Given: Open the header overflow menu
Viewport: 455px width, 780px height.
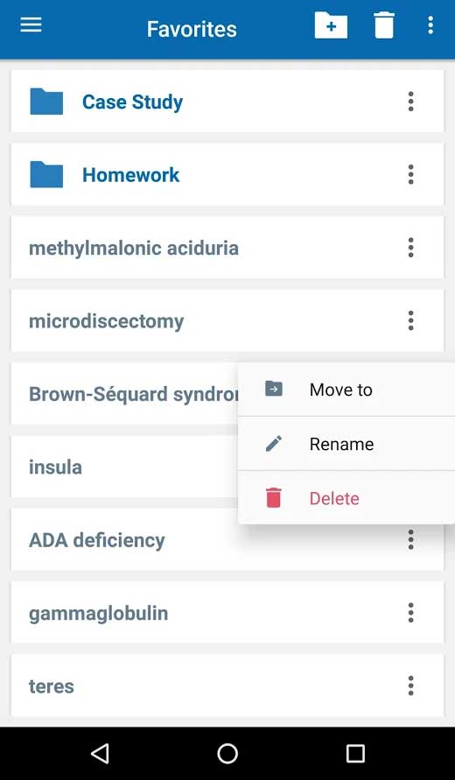Looking at the screenshot, I should 430,25.
